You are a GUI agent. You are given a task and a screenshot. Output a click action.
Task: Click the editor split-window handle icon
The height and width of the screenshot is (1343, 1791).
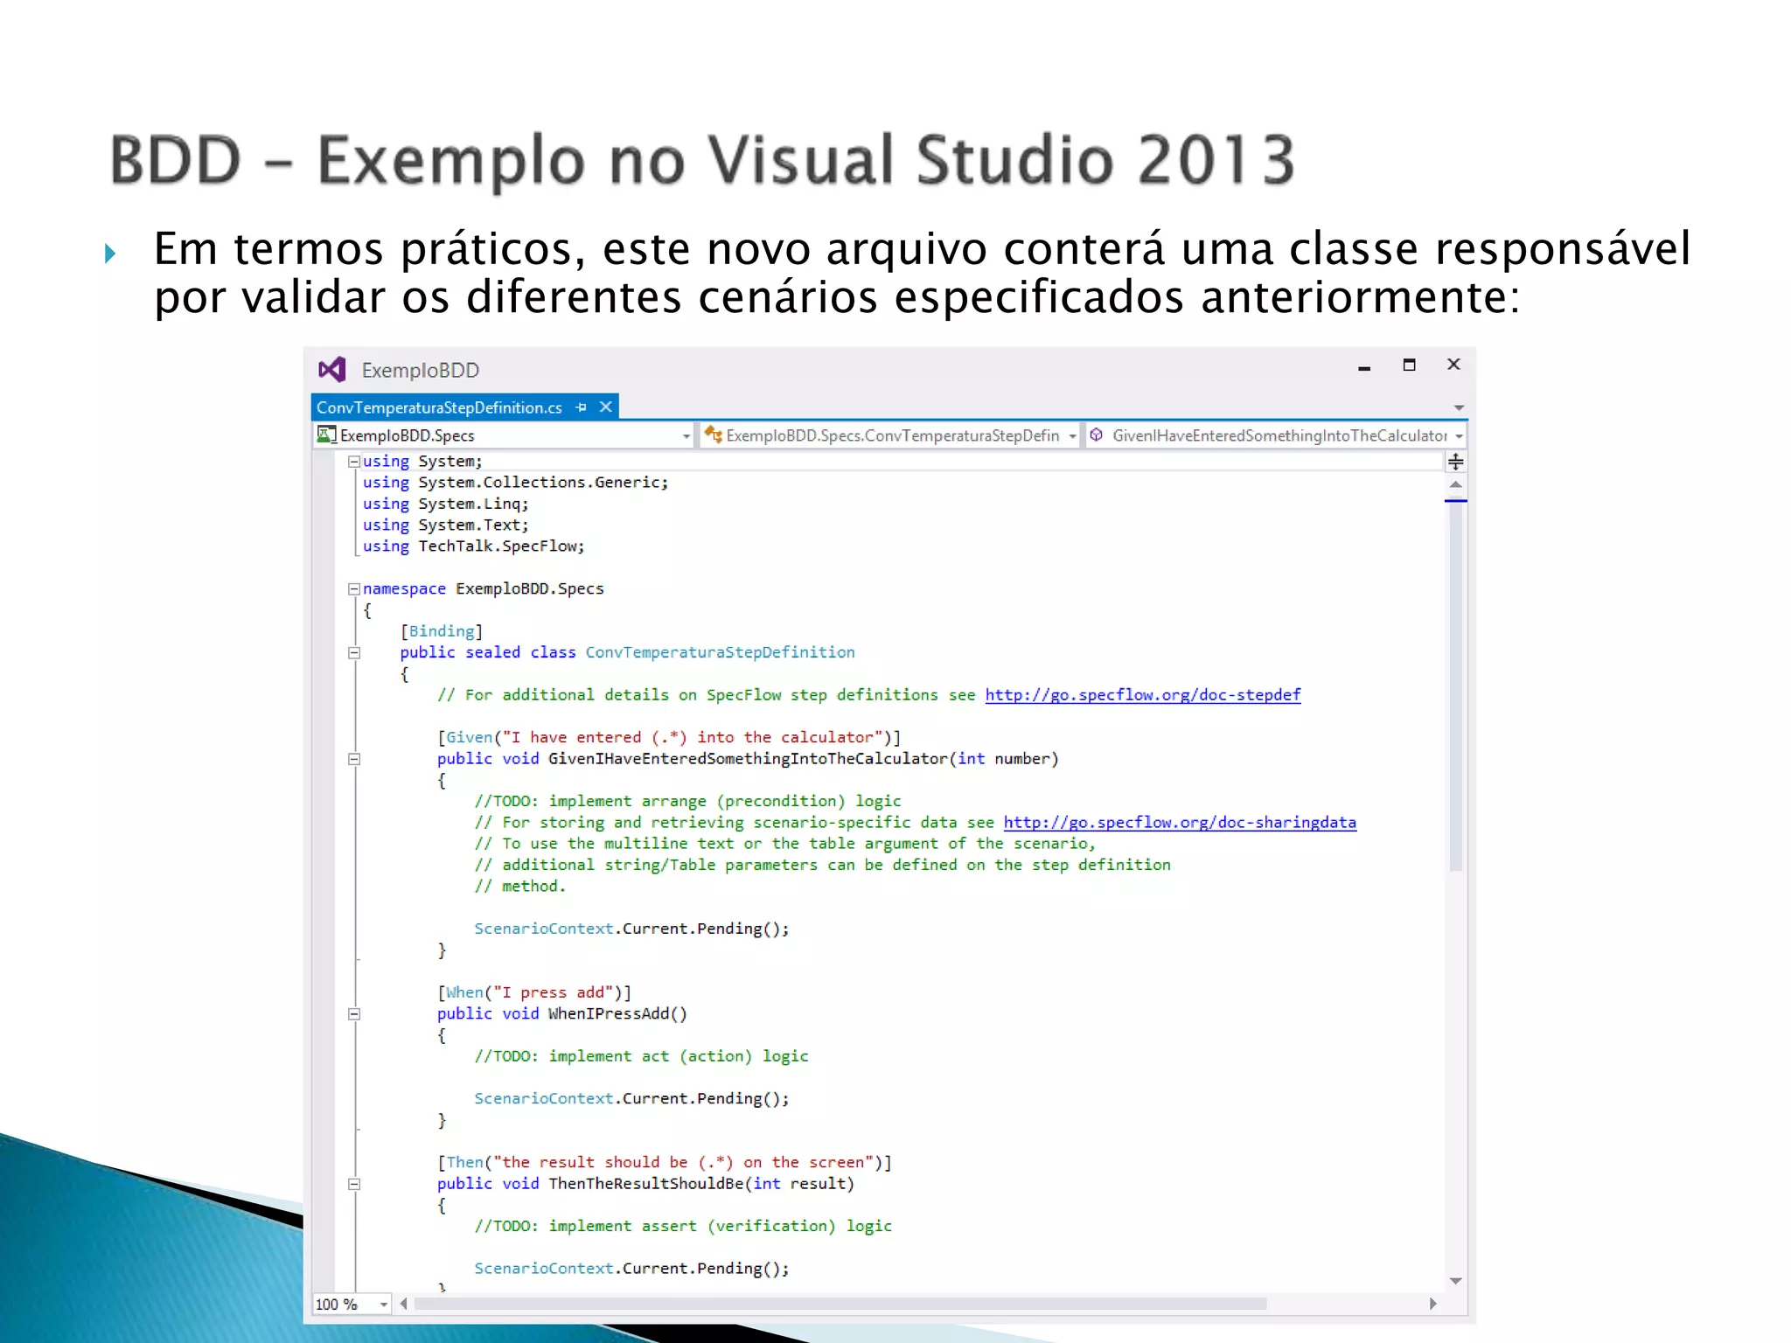pos(1455,462)
